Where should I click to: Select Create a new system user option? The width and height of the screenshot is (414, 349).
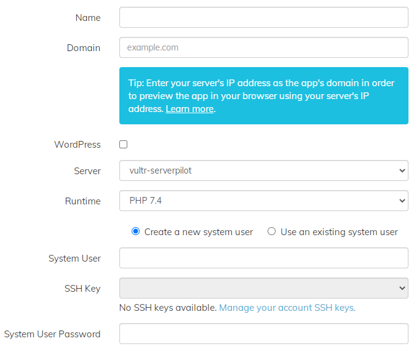(136, 232)
